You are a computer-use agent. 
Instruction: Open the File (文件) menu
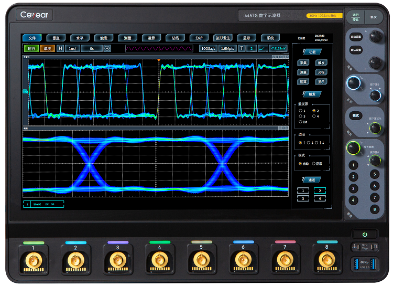click(x=31, y=38)
